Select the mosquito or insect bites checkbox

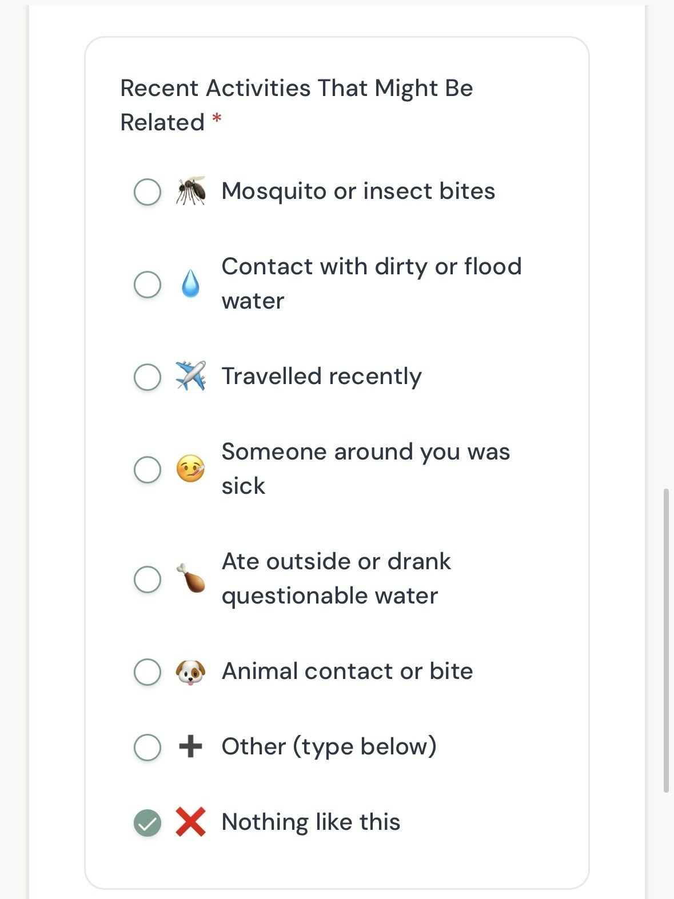click(x=147, y=191)
